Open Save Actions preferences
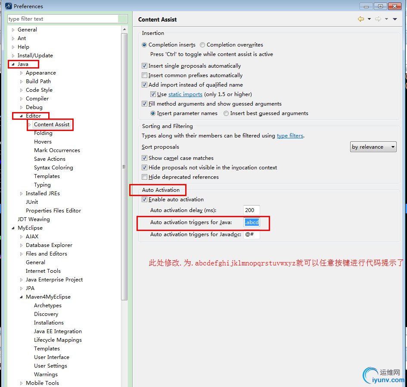This screenshot has width=407, height=387. coord(50,159)
